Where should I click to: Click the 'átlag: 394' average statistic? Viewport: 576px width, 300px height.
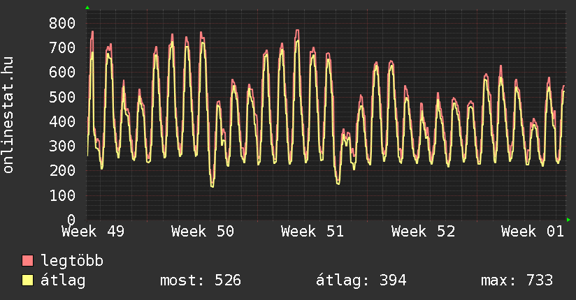(x=361, y=281)
